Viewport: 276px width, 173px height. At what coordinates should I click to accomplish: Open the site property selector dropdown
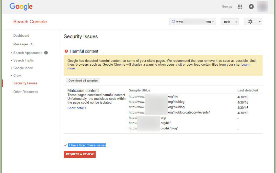[193, 22]
